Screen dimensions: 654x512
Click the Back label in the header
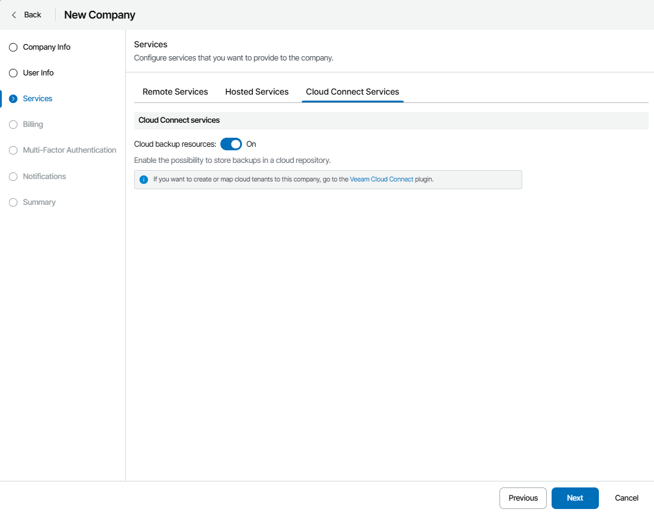coord(32,15)
